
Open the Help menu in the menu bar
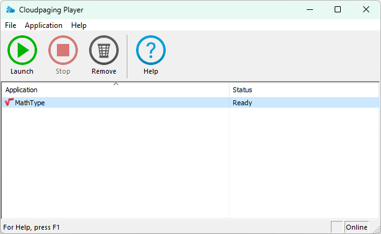coord(79,25)
